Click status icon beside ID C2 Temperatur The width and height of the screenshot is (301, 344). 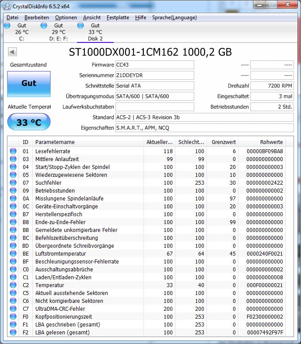coord(13,285)
